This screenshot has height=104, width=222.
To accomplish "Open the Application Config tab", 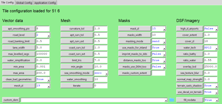I will [x=45, y=3].
